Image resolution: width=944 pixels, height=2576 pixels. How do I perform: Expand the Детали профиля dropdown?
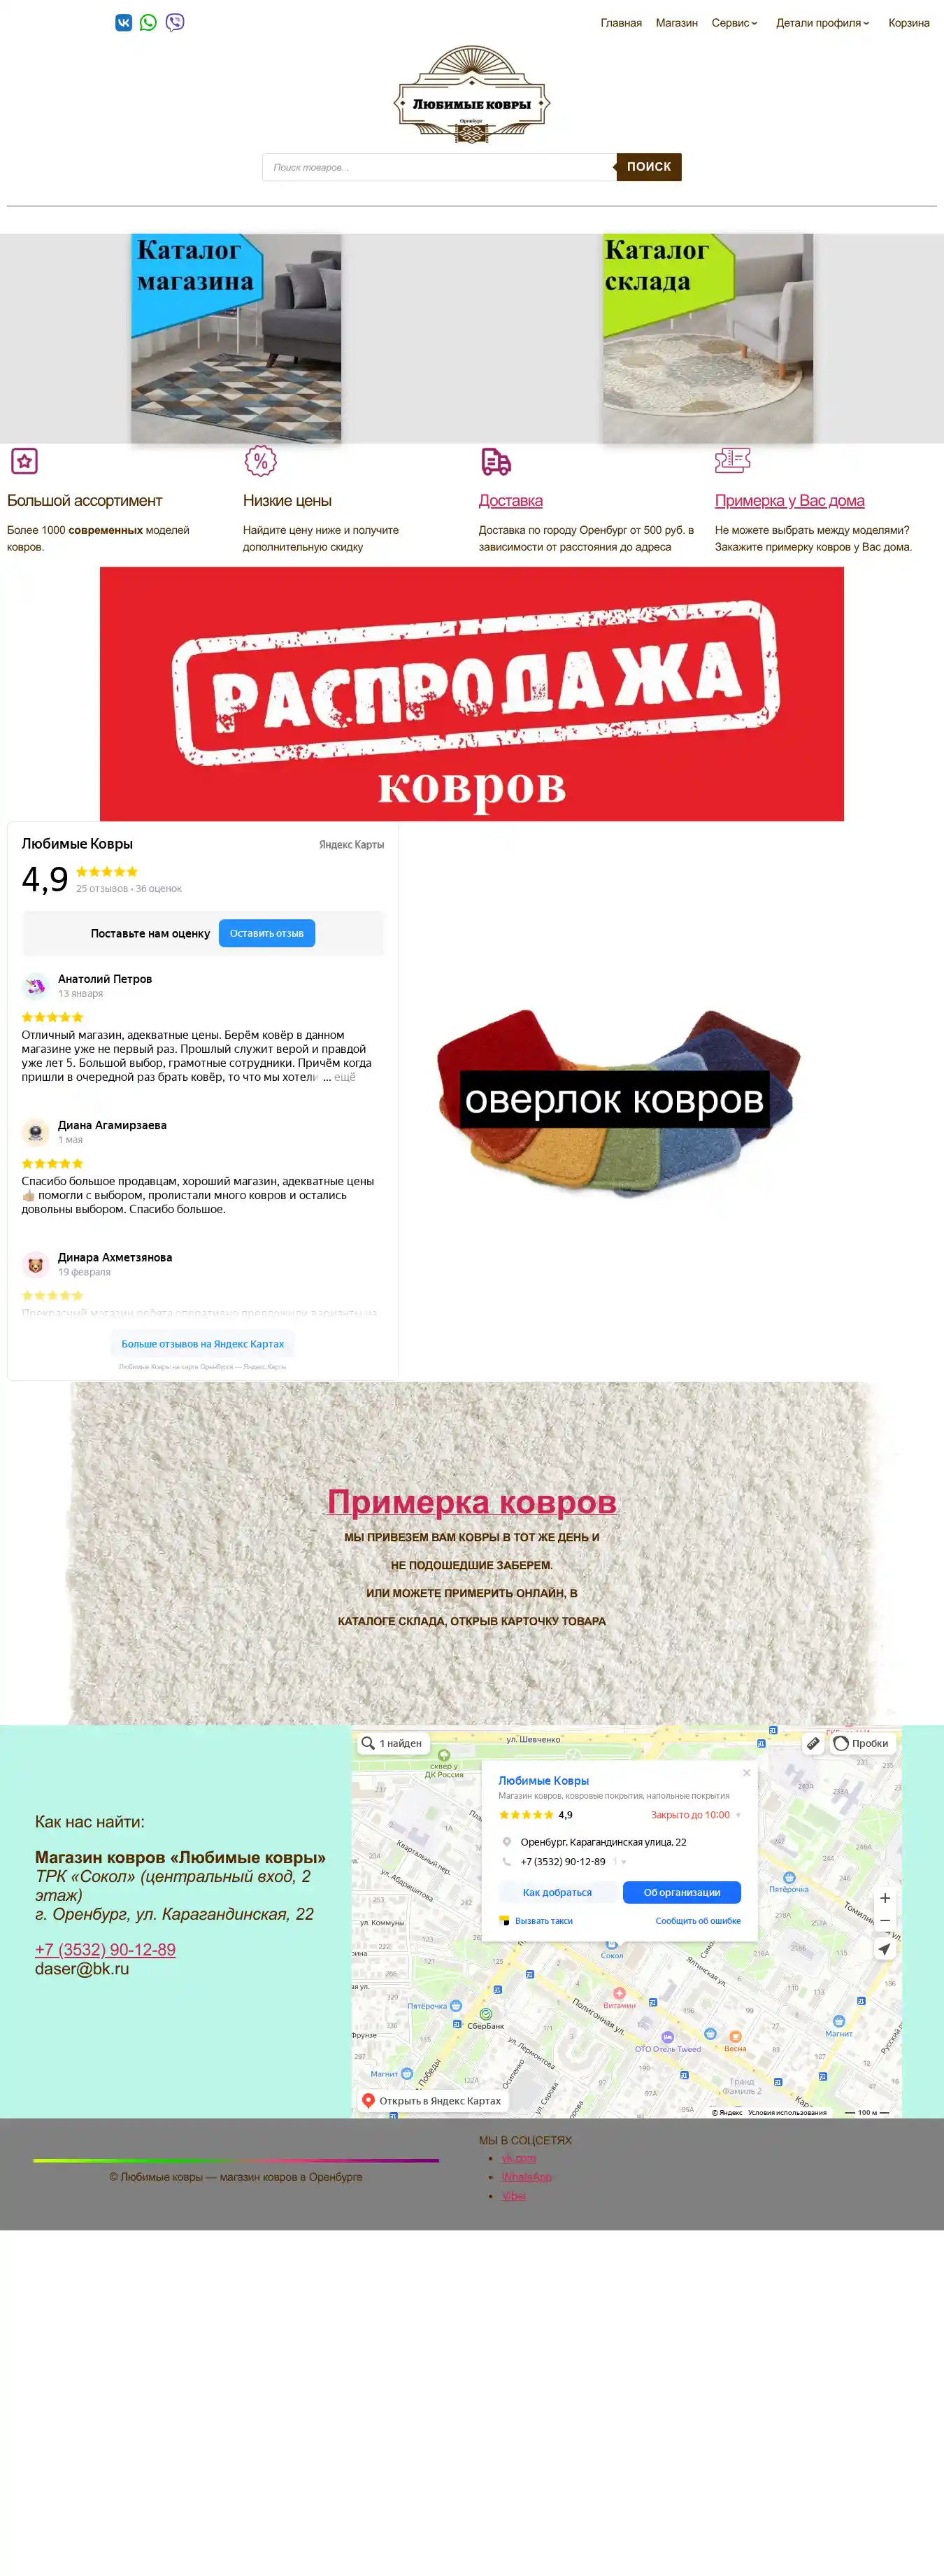pyautogui.click(x=823, y=23)
